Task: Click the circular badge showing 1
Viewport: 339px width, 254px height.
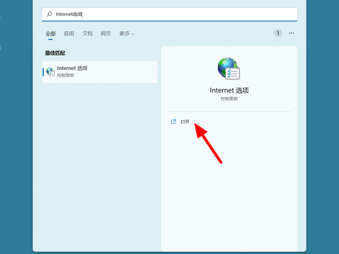Action: pyautogui.click(x=278, y=33)
